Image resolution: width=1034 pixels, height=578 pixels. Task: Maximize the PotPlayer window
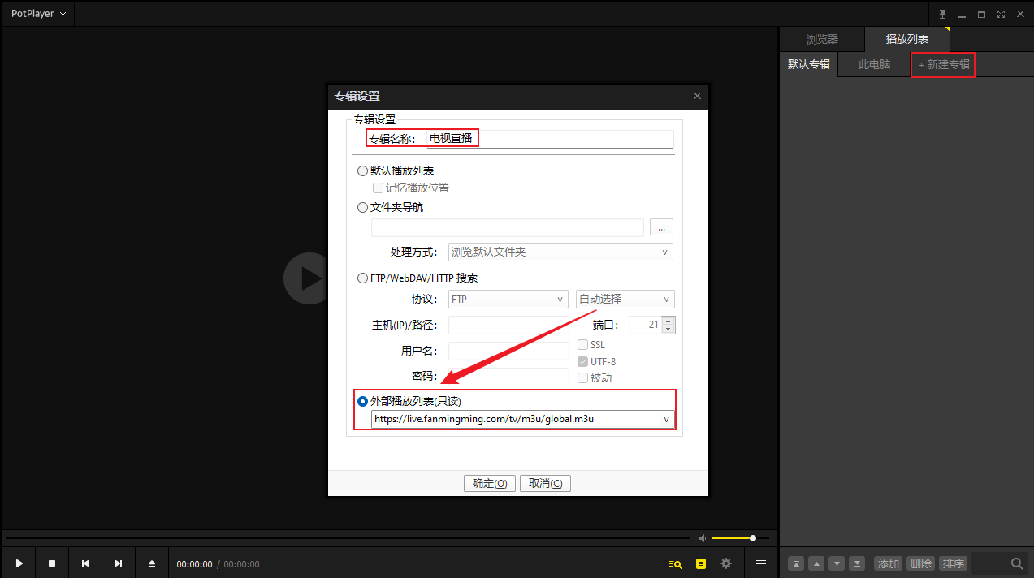[981, 14]
